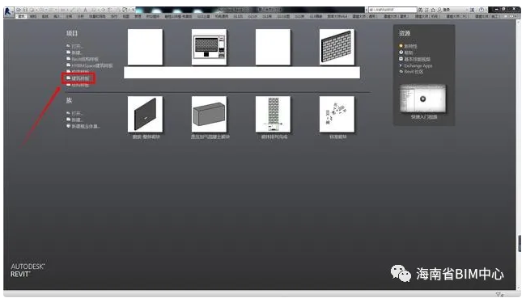Click the help question mark icon in title bar
Screen dimensions: 526x298
pyautogui.click(x=481, y=10)
